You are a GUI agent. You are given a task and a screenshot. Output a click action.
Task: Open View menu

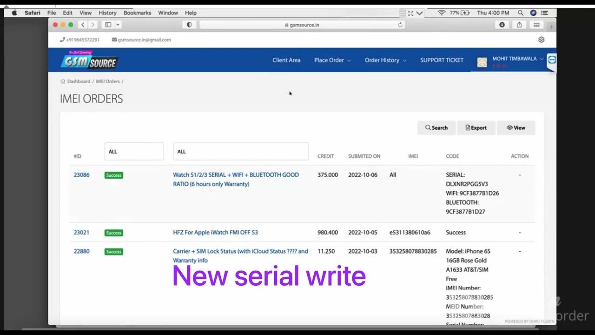point(86,13)
